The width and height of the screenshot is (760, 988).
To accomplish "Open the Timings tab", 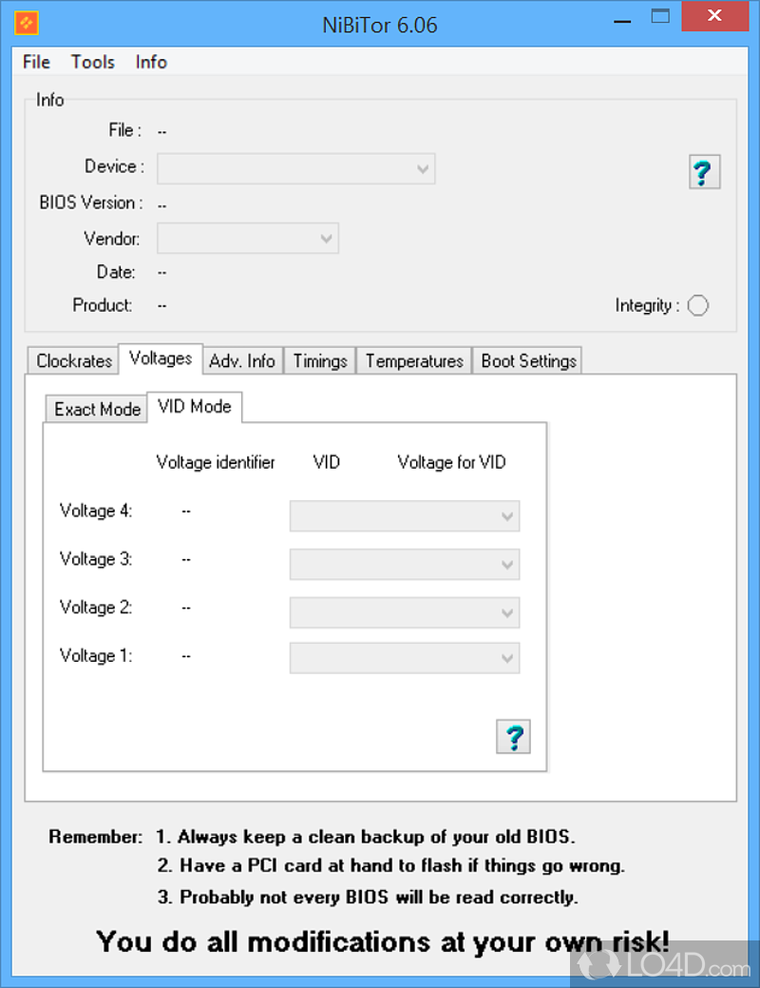I will pyautogui.click(x=320, y=361).
